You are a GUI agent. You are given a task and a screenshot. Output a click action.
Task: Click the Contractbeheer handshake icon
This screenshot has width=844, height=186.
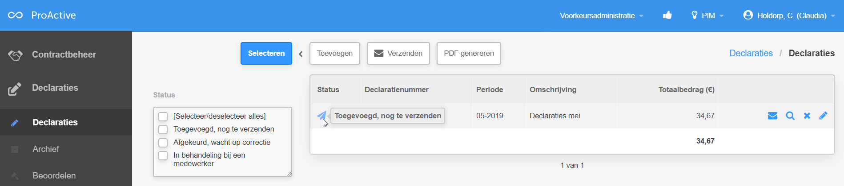click(15, 55)
